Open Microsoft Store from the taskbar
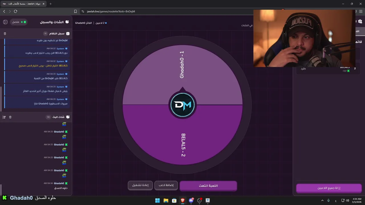The image size is (365, 205). (174, 200)
